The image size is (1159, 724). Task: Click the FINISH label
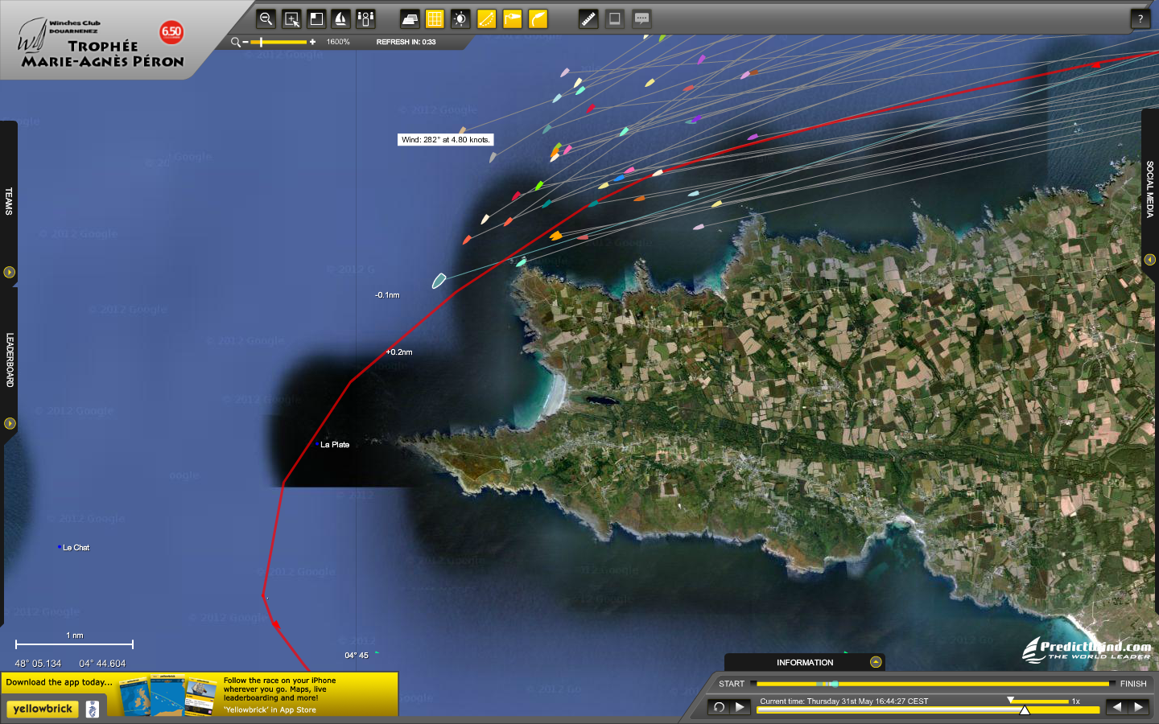(x=1133, y=684)
